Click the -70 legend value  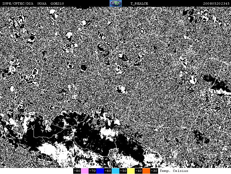point(92,171)
